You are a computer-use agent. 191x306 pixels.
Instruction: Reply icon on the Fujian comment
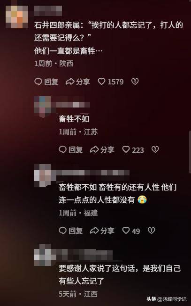[62, 231]
